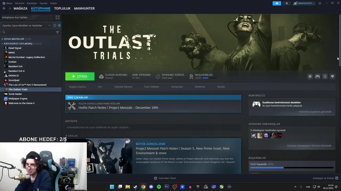Click the announcements megaphone button

[x=277, y=3]
